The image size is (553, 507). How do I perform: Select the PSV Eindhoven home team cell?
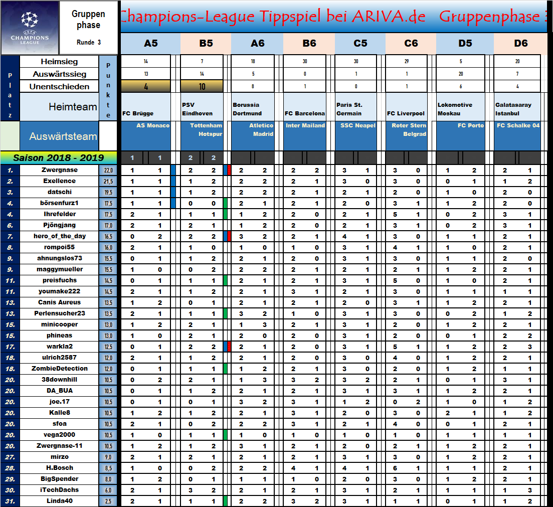click(x=202, y=106)
